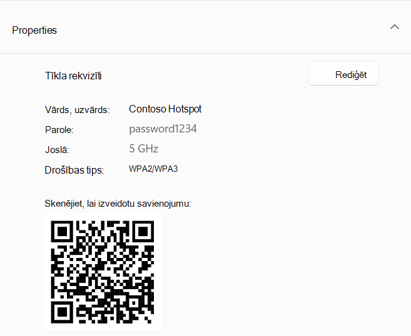Click the Skenējiet, lai izveidotu savienojumu text
This screenshot has height=336, width=411.
[x=118, y=204]
